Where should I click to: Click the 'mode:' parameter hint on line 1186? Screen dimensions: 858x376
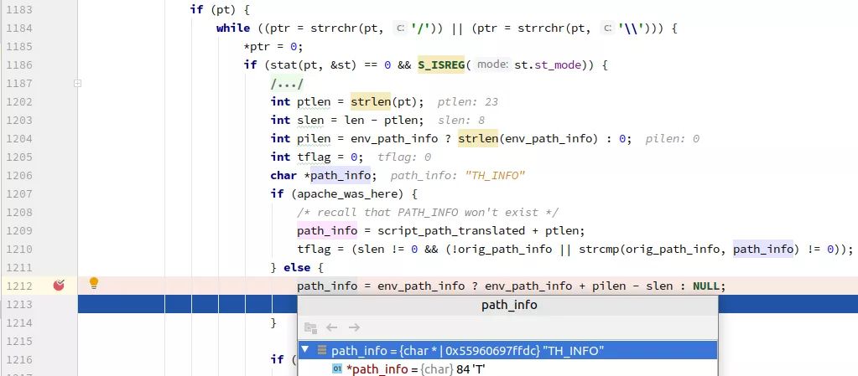493,65
